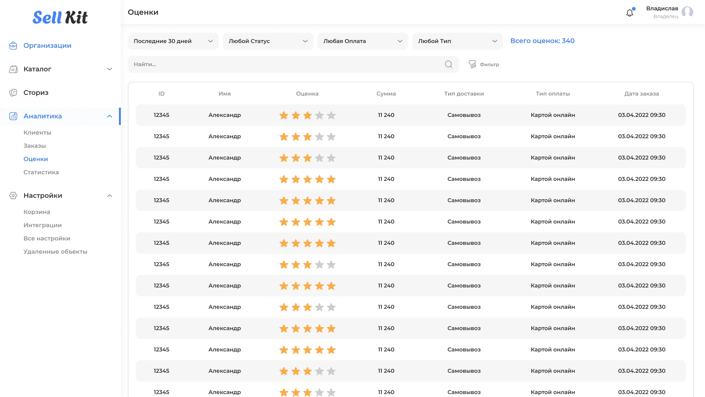
Task: Click the Организации briefcase icon
Action: coord(13,46)
